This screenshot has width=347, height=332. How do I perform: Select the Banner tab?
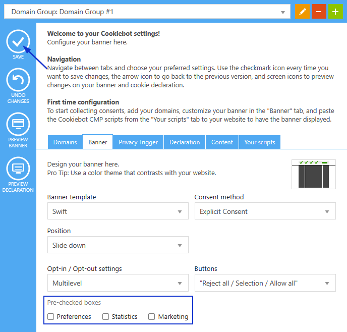[98, 142]
